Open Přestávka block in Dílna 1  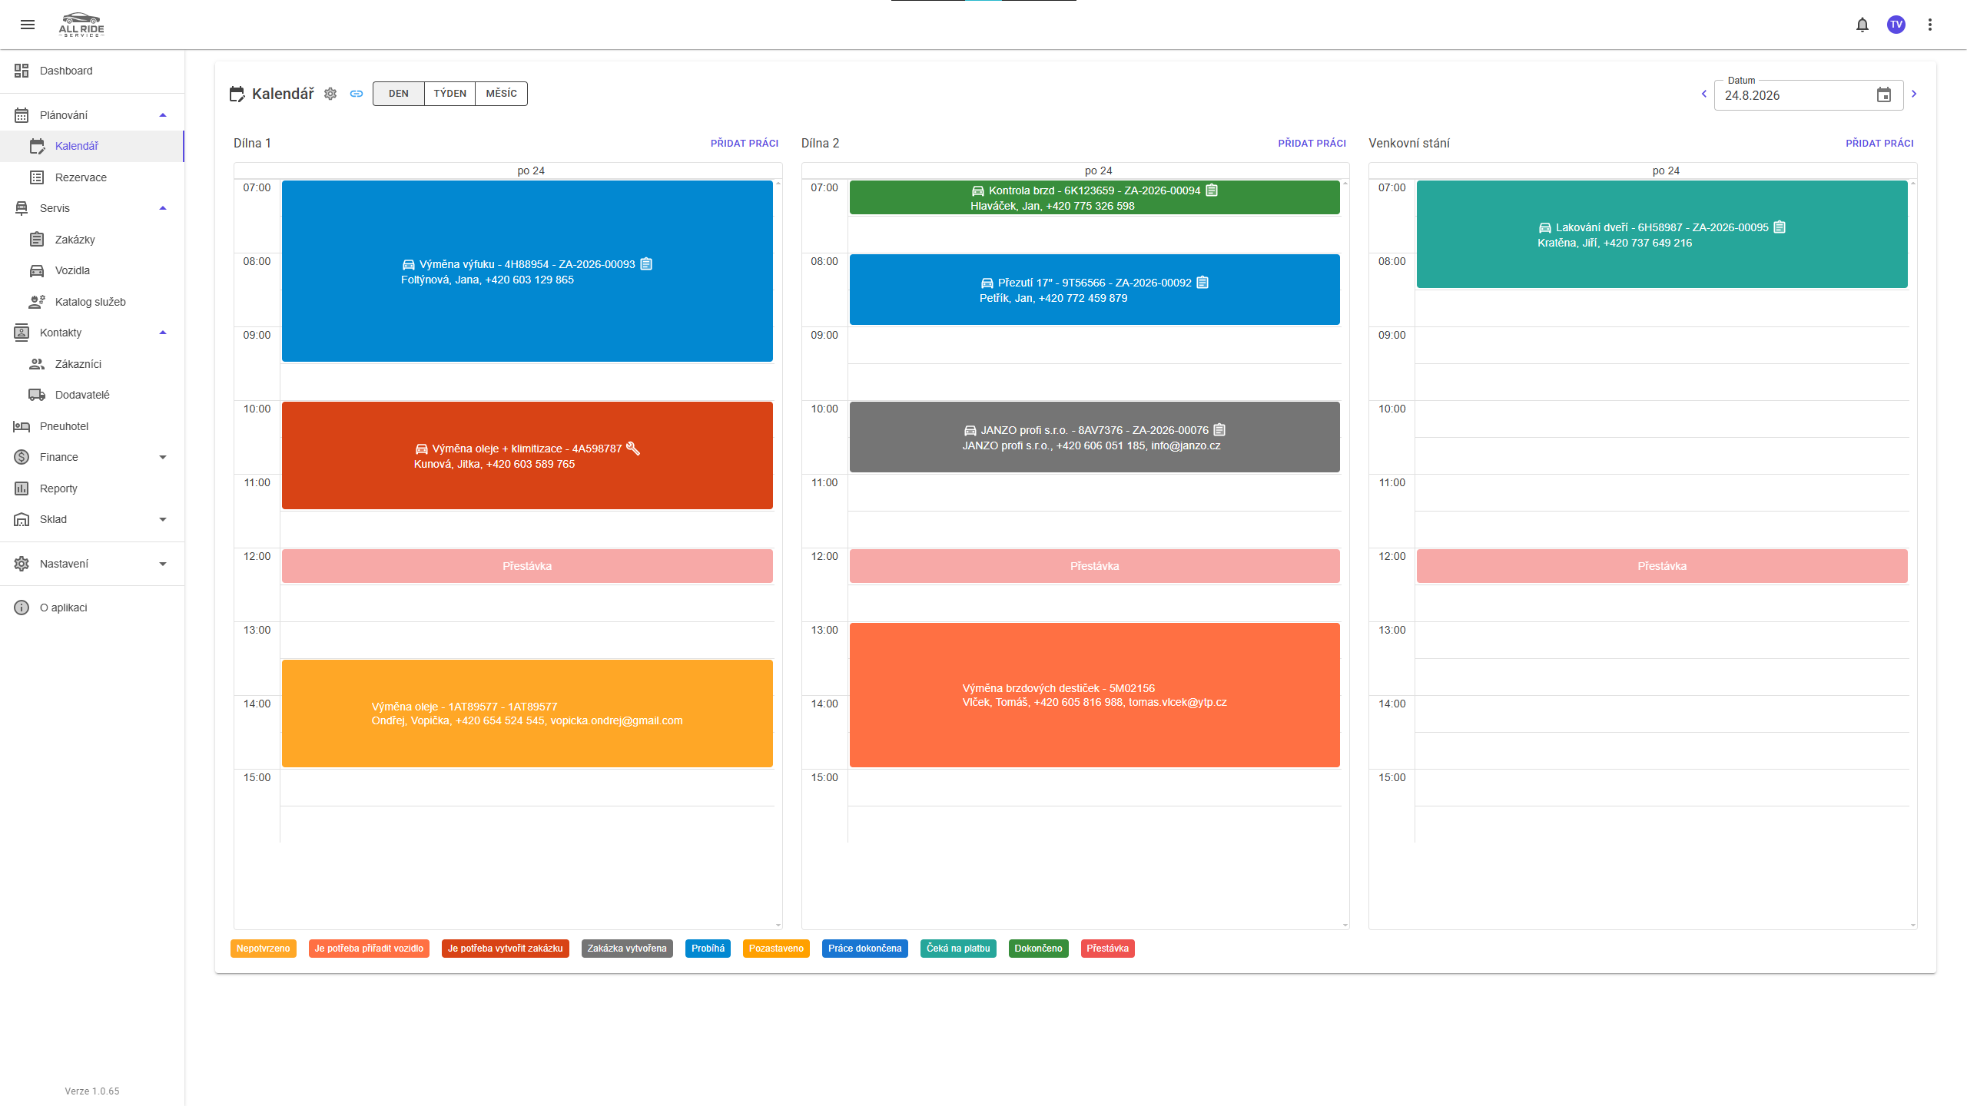pos(527,566)
